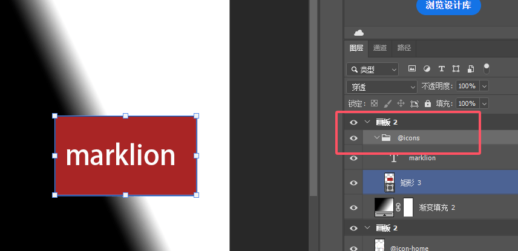
Task: Click the red rectangle's top-center transform handle
Action: pos(125,116)
